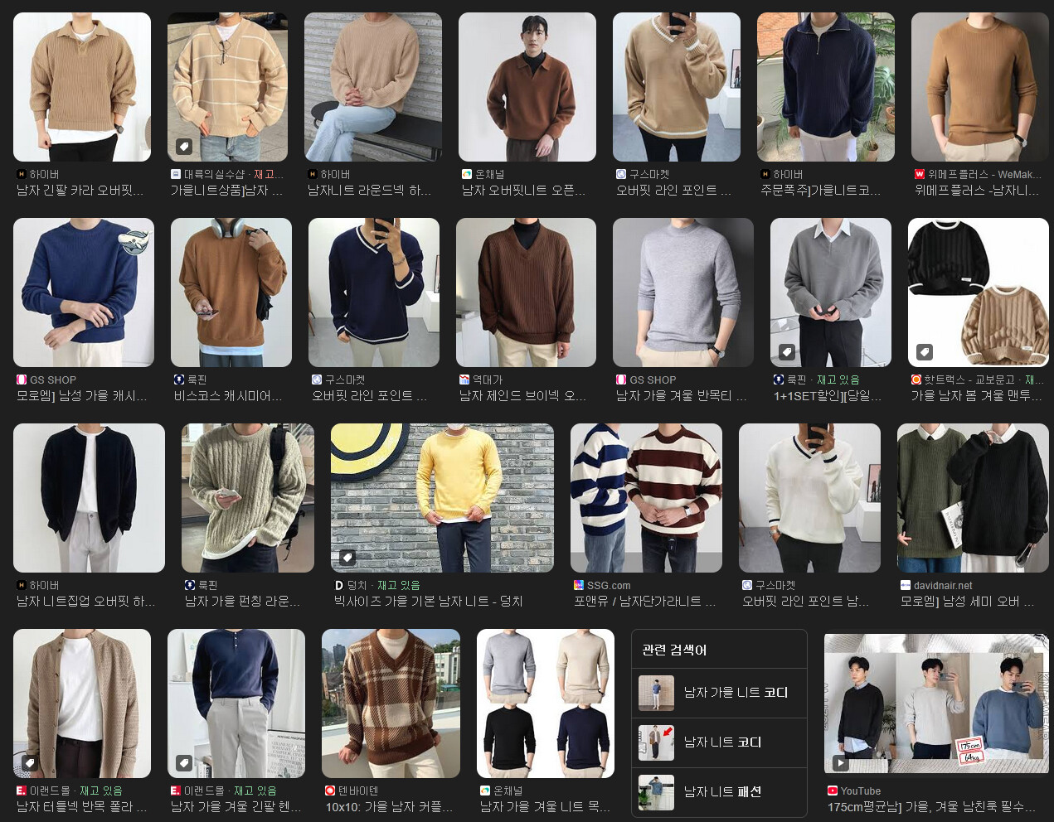Click the 역대가 source favicon
The image size is (1054, 822).
click(x=464, y=380)
